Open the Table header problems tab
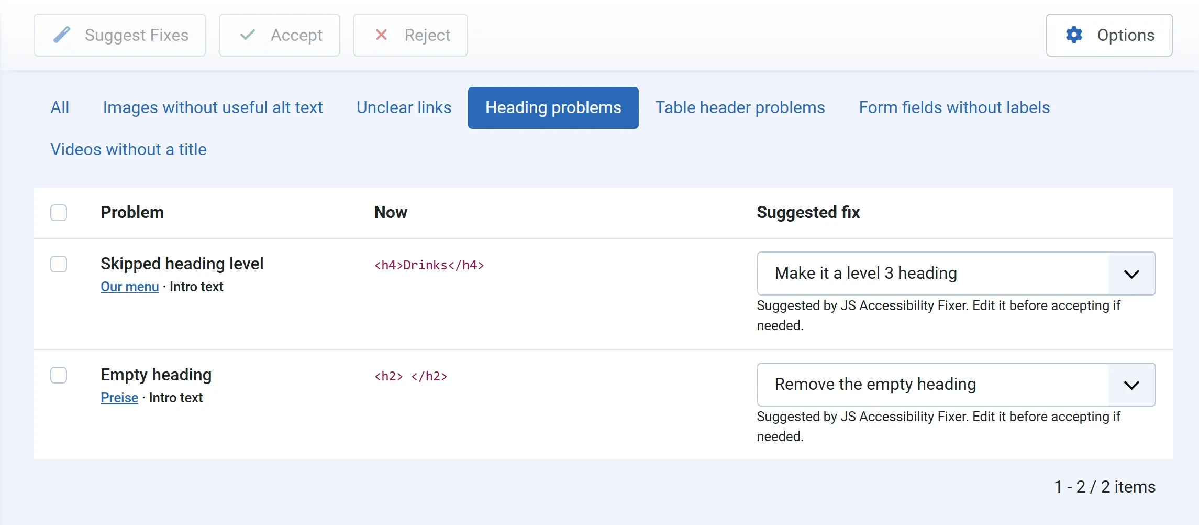Viewport: 1199px width, 525px height. 740,107
